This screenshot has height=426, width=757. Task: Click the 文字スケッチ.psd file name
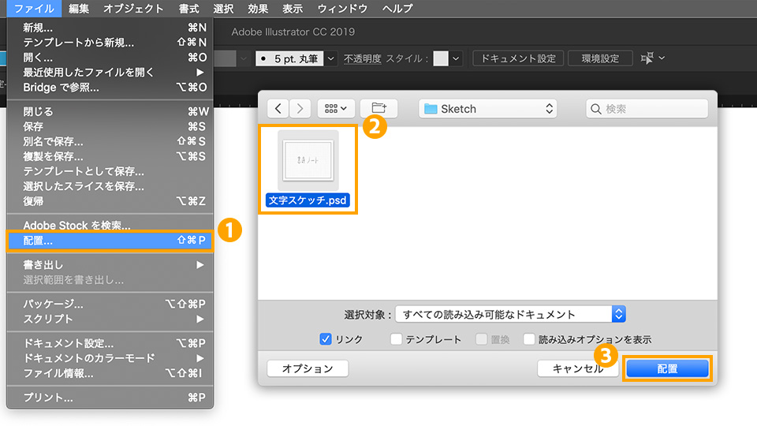pos(308,200)
